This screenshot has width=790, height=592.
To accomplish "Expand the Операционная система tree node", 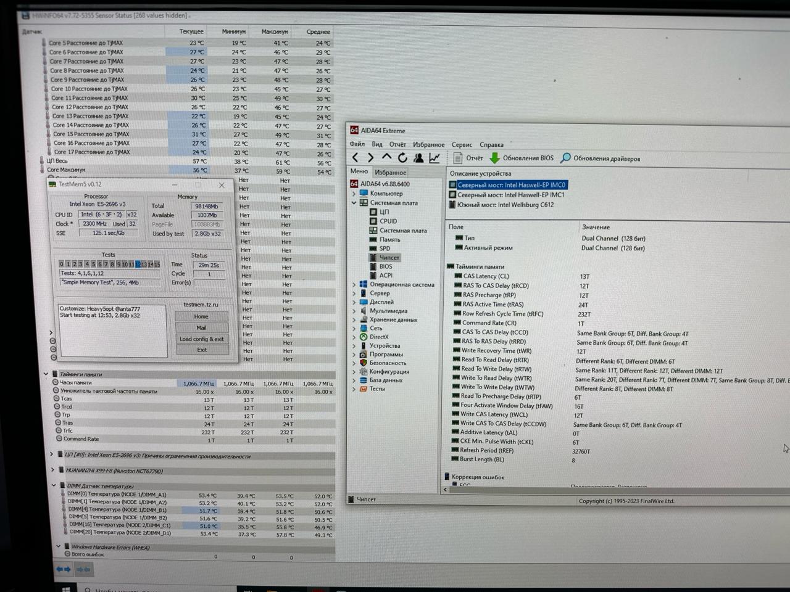I will [354, 285].
